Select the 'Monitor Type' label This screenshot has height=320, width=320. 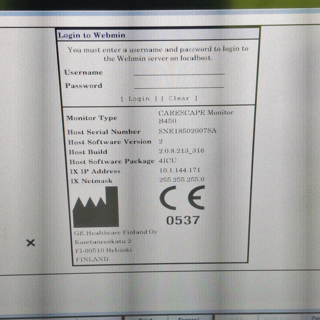click(91, 118)
